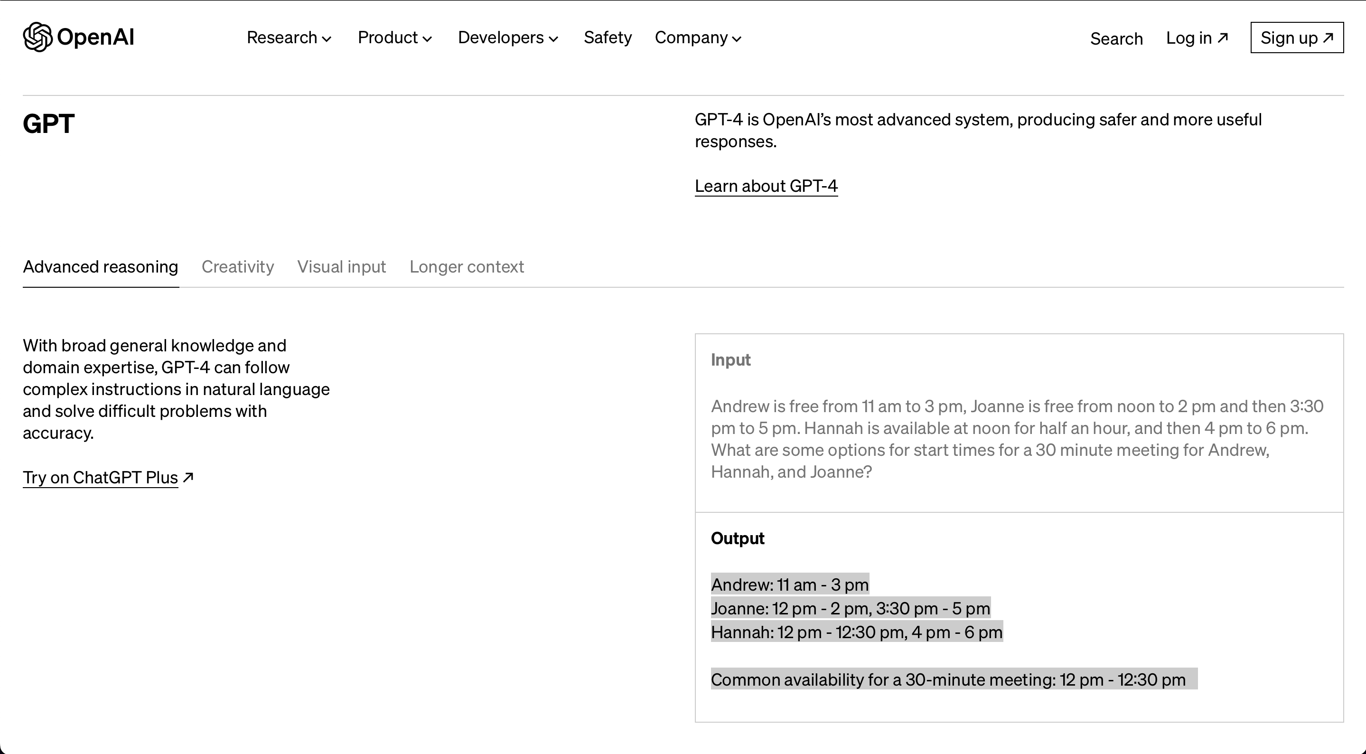This screenshot has width=1366, height=754.
Task: Expand the Research dropdown menu
Action: click(x=289, y=38)
